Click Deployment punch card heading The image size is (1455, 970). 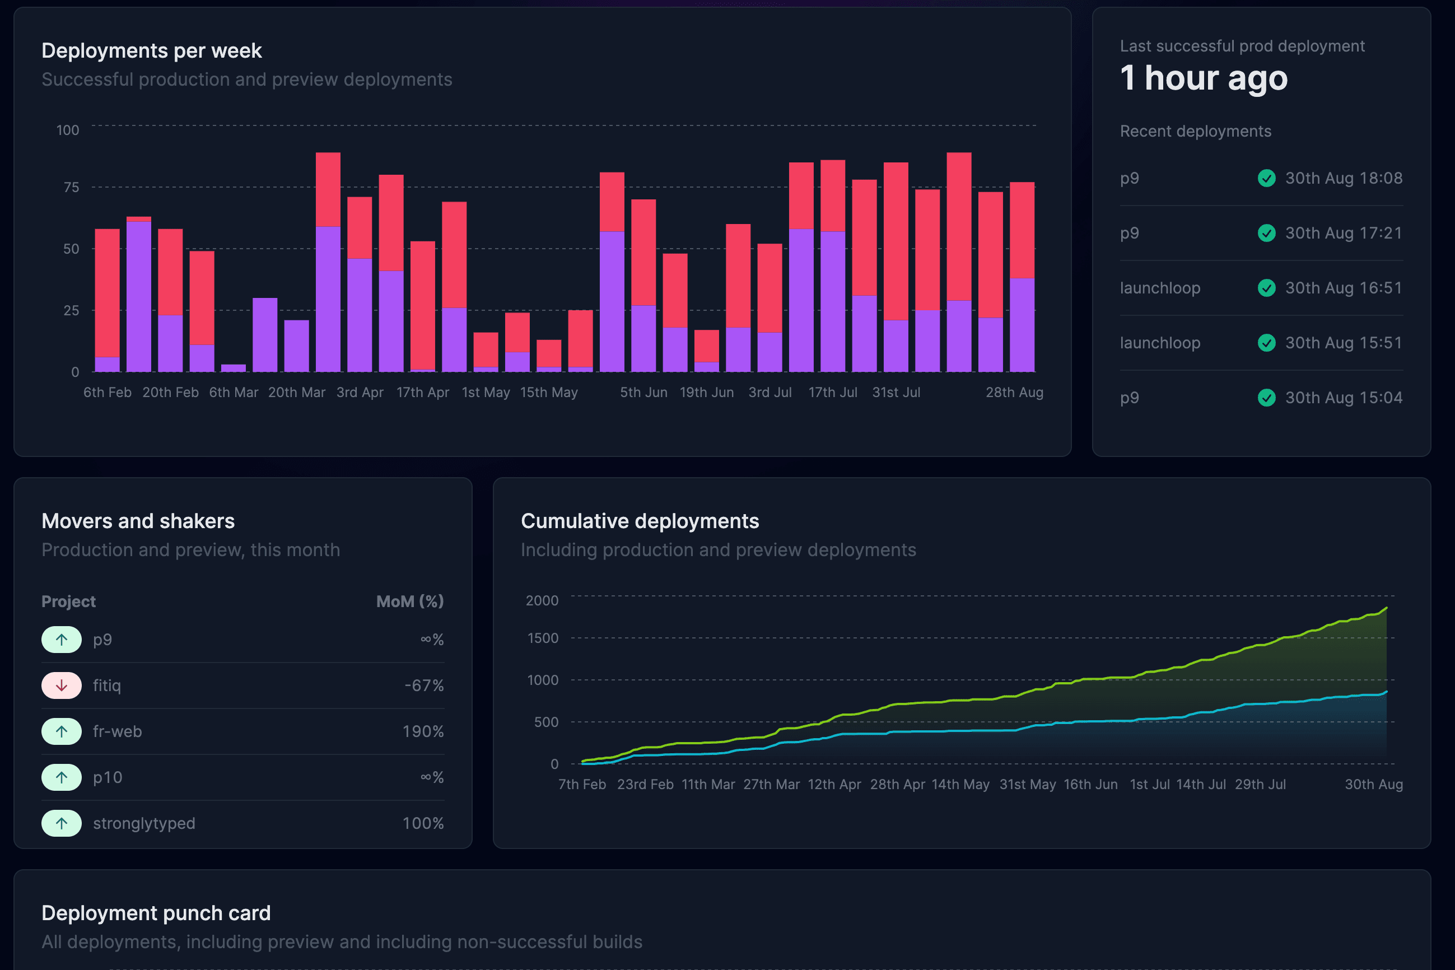click(x=156, y=913)
